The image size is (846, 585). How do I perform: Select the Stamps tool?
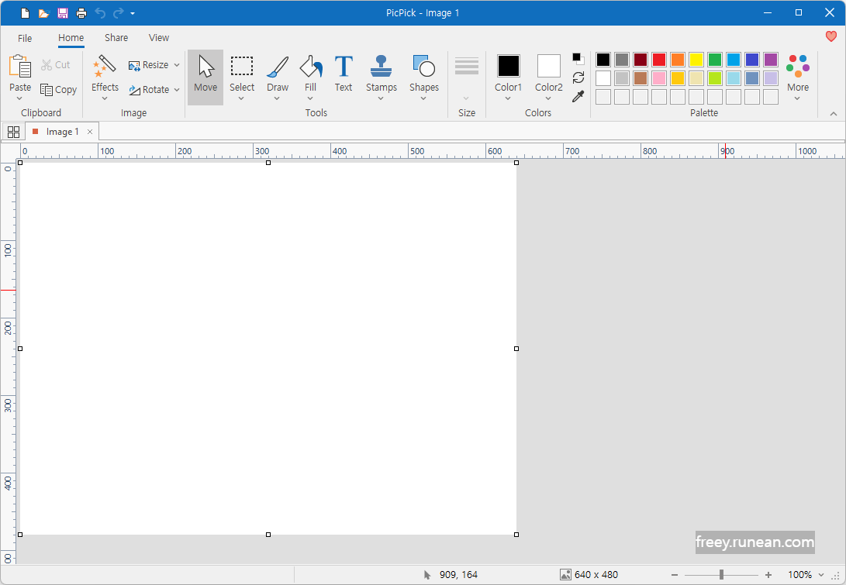pyautogui.click(x=381, y=72)
